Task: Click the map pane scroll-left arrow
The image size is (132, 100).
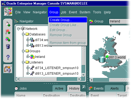Action: 91,80
